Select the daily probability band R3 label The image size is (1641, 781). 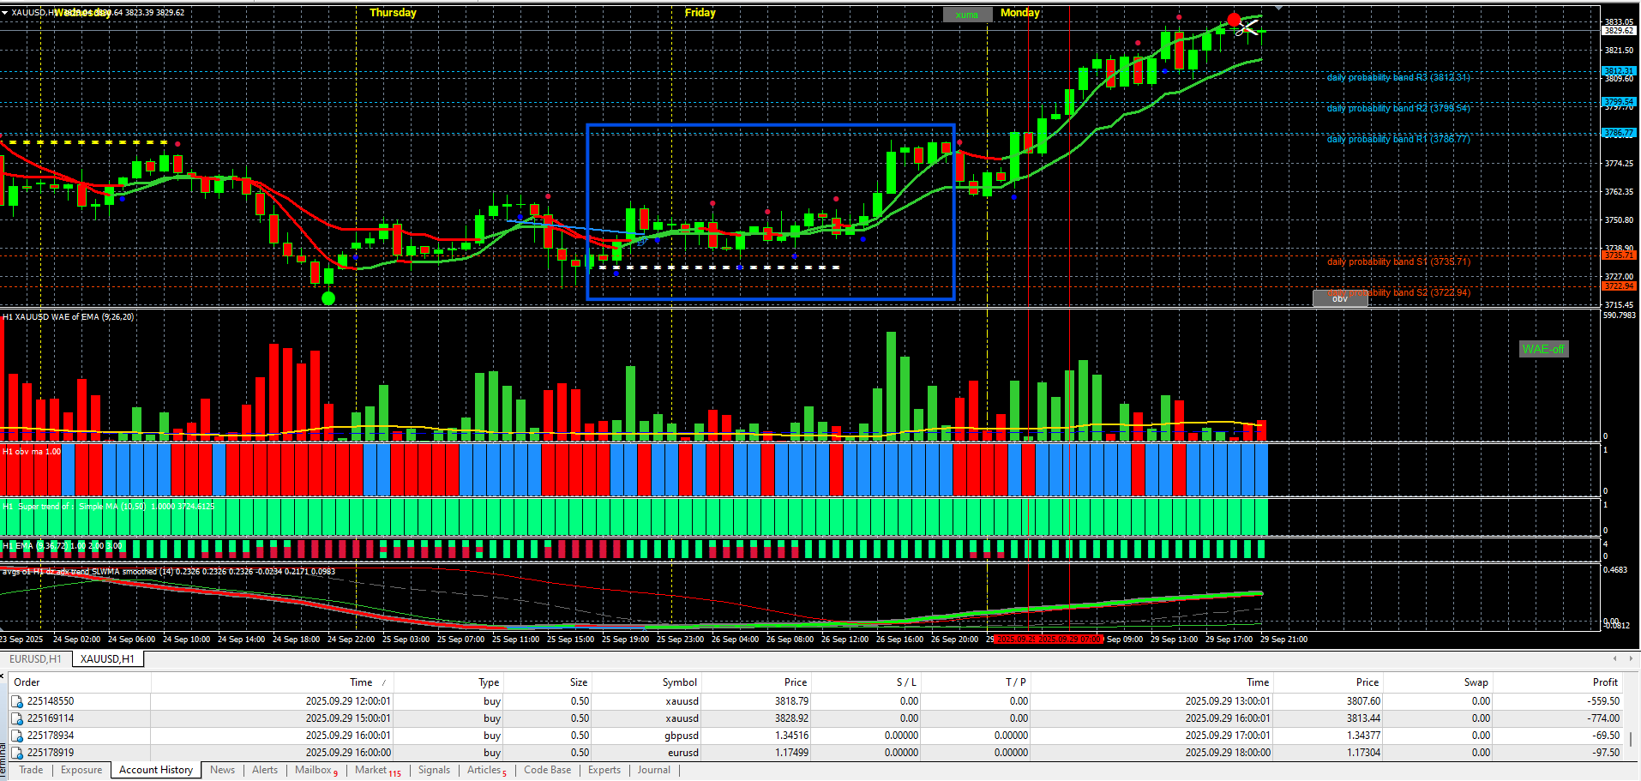(1398, 77)
